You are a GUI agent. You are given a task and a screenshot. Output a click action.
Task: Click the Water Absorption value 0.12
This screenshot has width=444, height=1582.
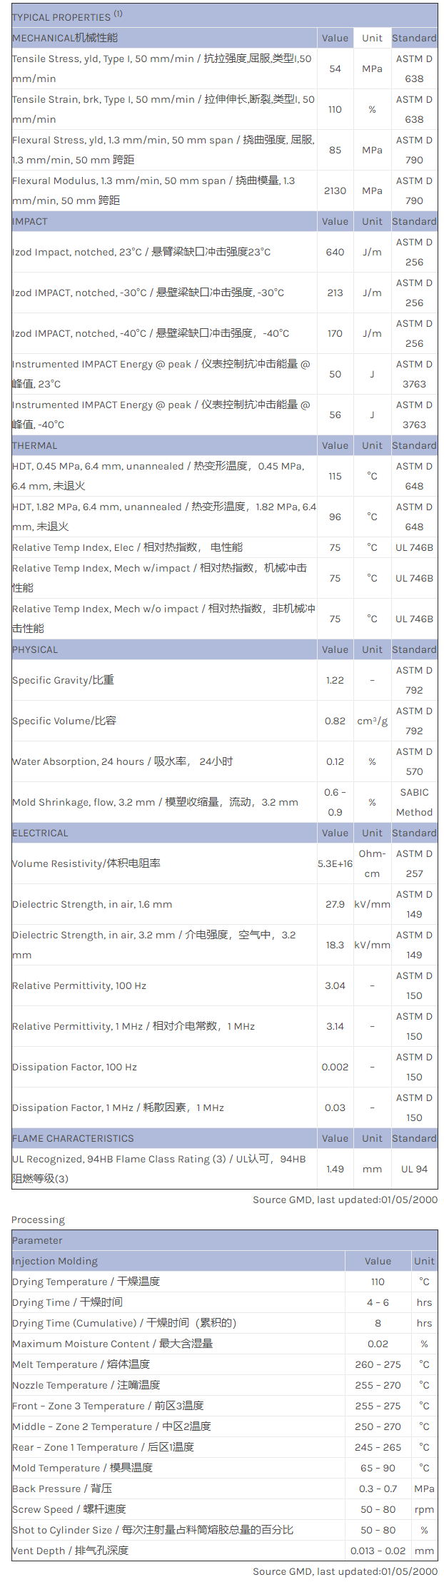tap(335, 761)
